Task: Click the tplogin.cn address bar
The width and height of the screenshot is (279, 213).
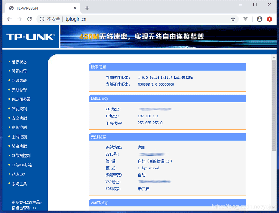Action: pyautogui.click(x=137, y=19)
